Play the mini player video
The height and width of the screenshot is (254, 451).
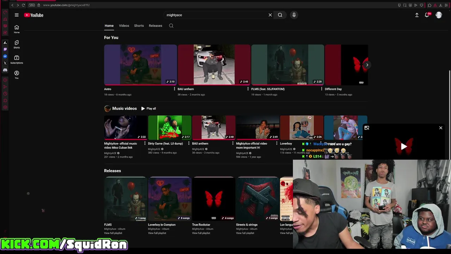pyautogui.click(x=404, y=146)
